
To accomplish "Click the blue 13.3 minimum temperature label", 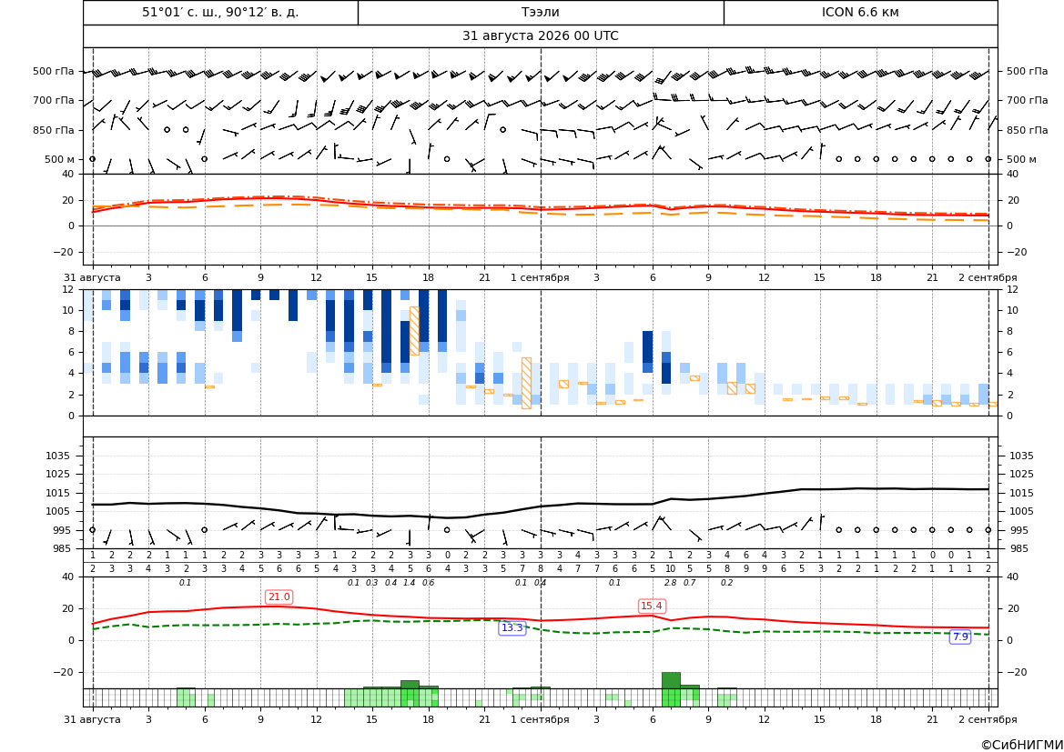I will click(512, 628).
